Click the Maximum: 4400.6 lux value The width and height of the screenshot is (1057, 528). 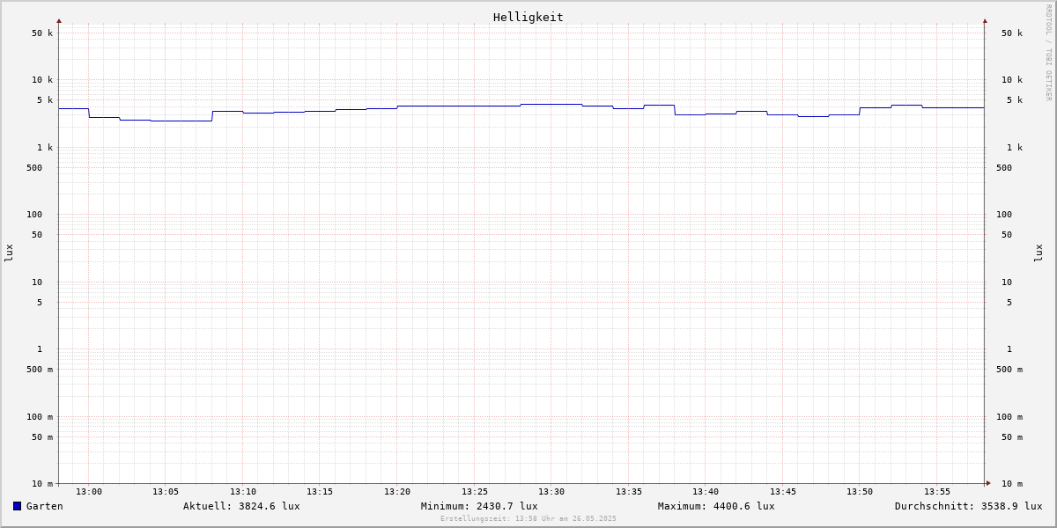(x=716, y=506)
